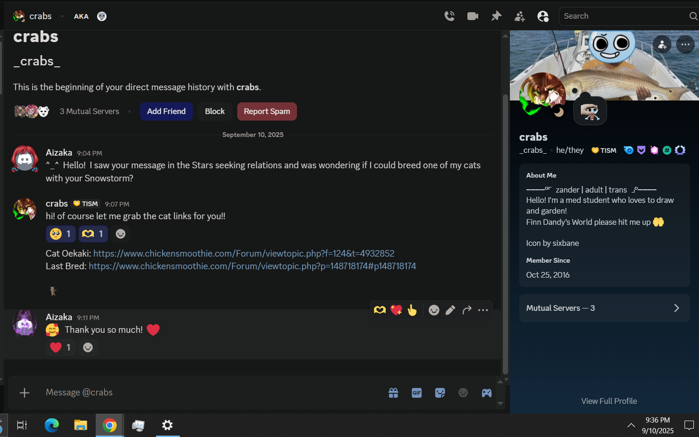Open profile more options ellipsis

(685, 45)
